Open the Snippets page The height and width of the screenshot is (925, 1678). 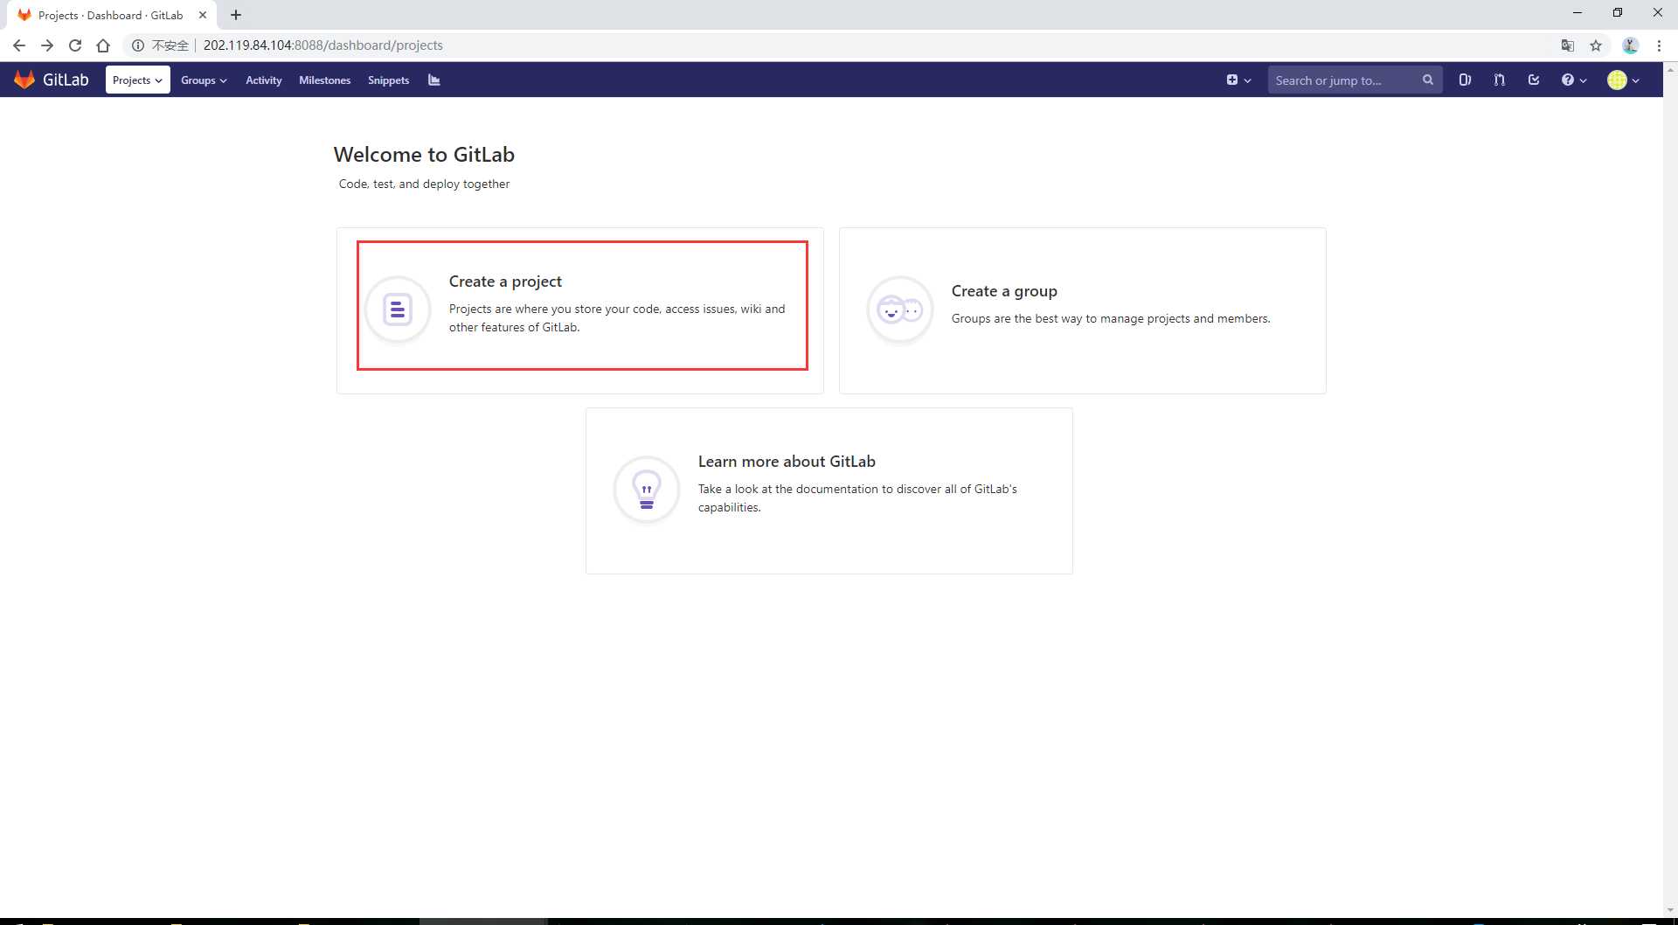tap(388, 80)
